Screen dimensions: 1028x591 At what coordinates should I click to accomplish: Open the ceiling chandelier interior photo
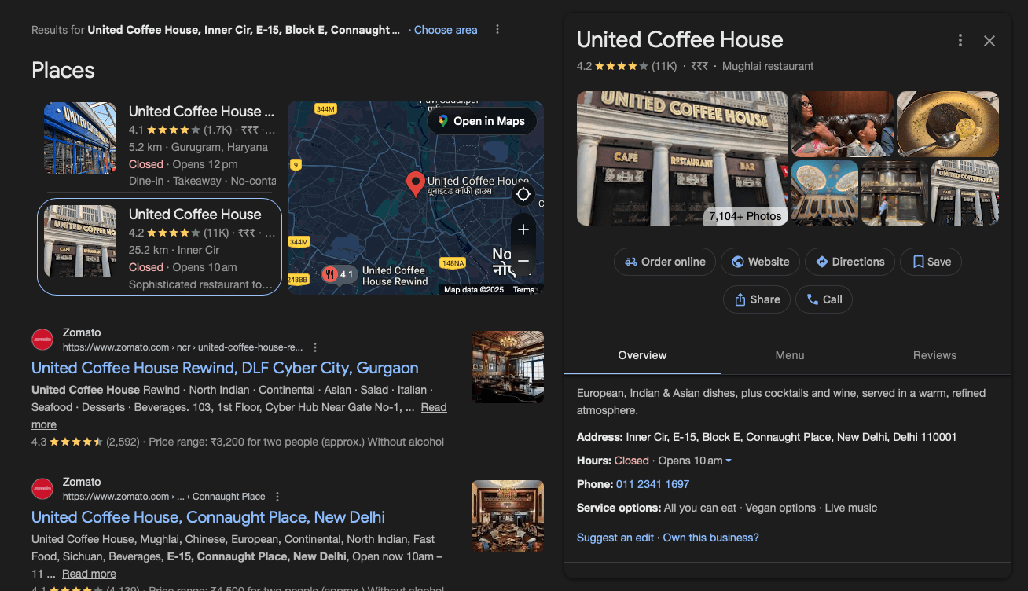[824, 193]
